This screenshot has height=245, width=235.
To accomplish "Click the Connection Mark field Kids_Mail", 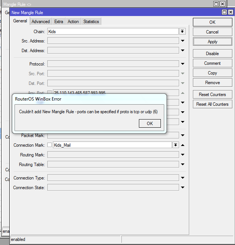I will (112, 145).
